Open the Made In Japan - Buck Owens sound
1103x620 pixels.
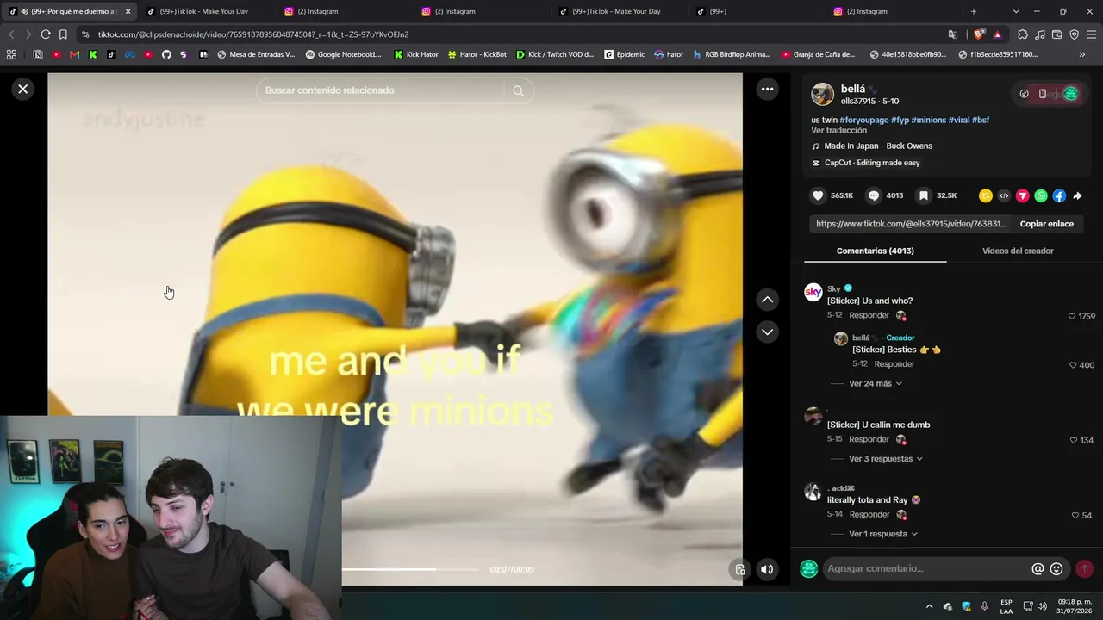click(x=878, y=146)
